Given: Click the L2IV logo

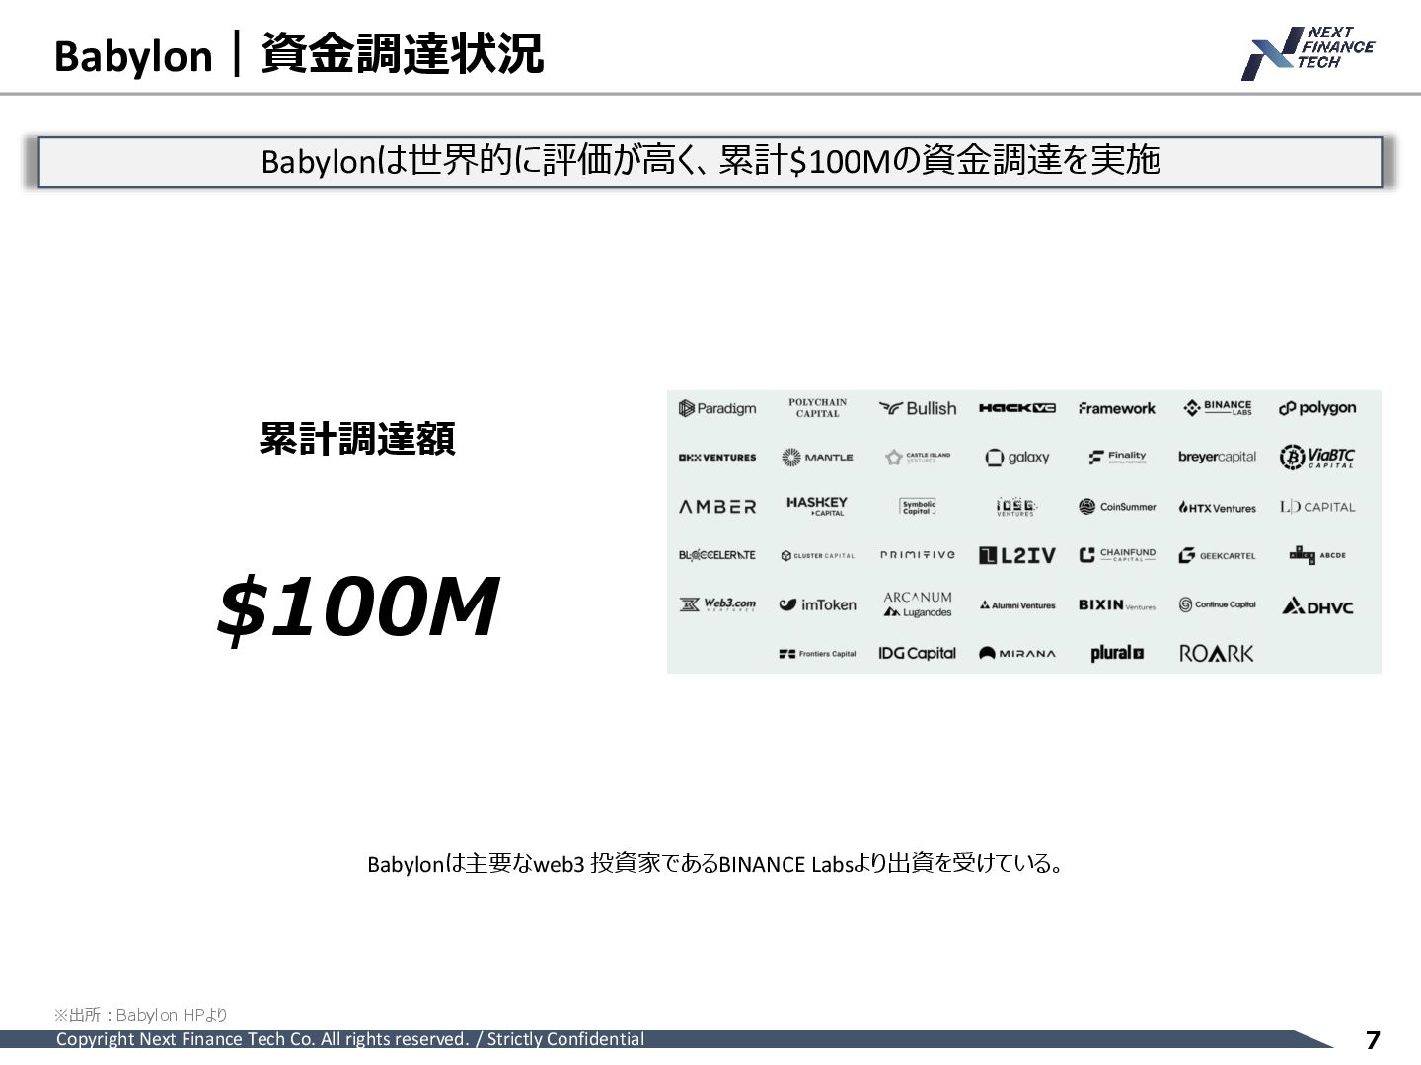Looking at the screenshot, I should coord(1017,555).
